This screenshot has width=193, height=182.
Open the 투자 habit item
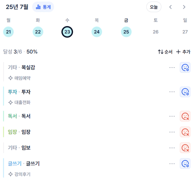point(86,96)
